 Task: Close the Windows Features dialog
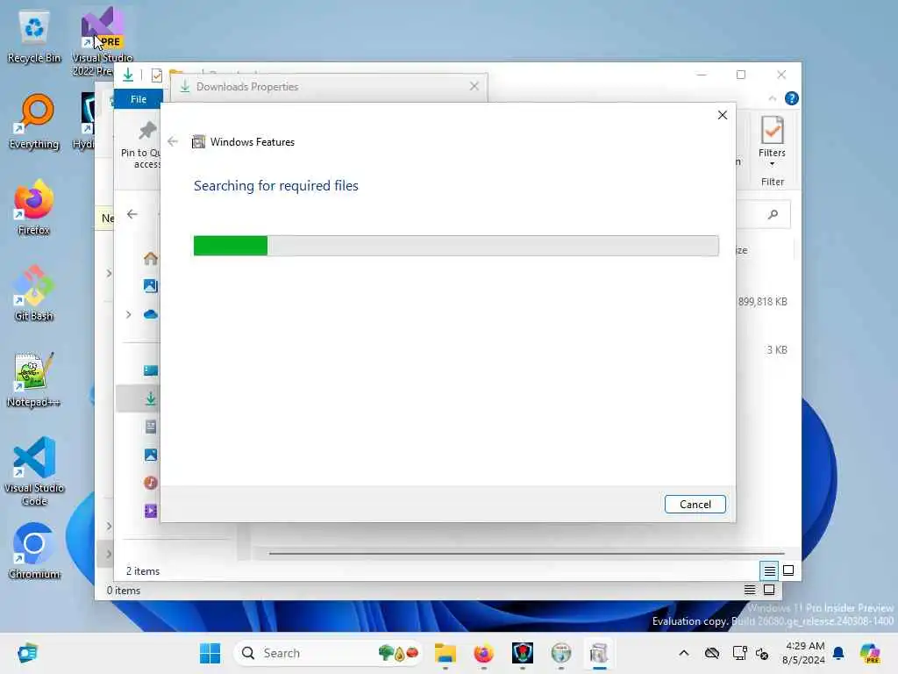coord(723,115)
